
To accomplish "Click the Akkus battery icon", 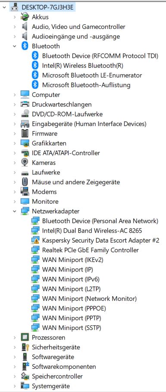I will tap(25, 17).
